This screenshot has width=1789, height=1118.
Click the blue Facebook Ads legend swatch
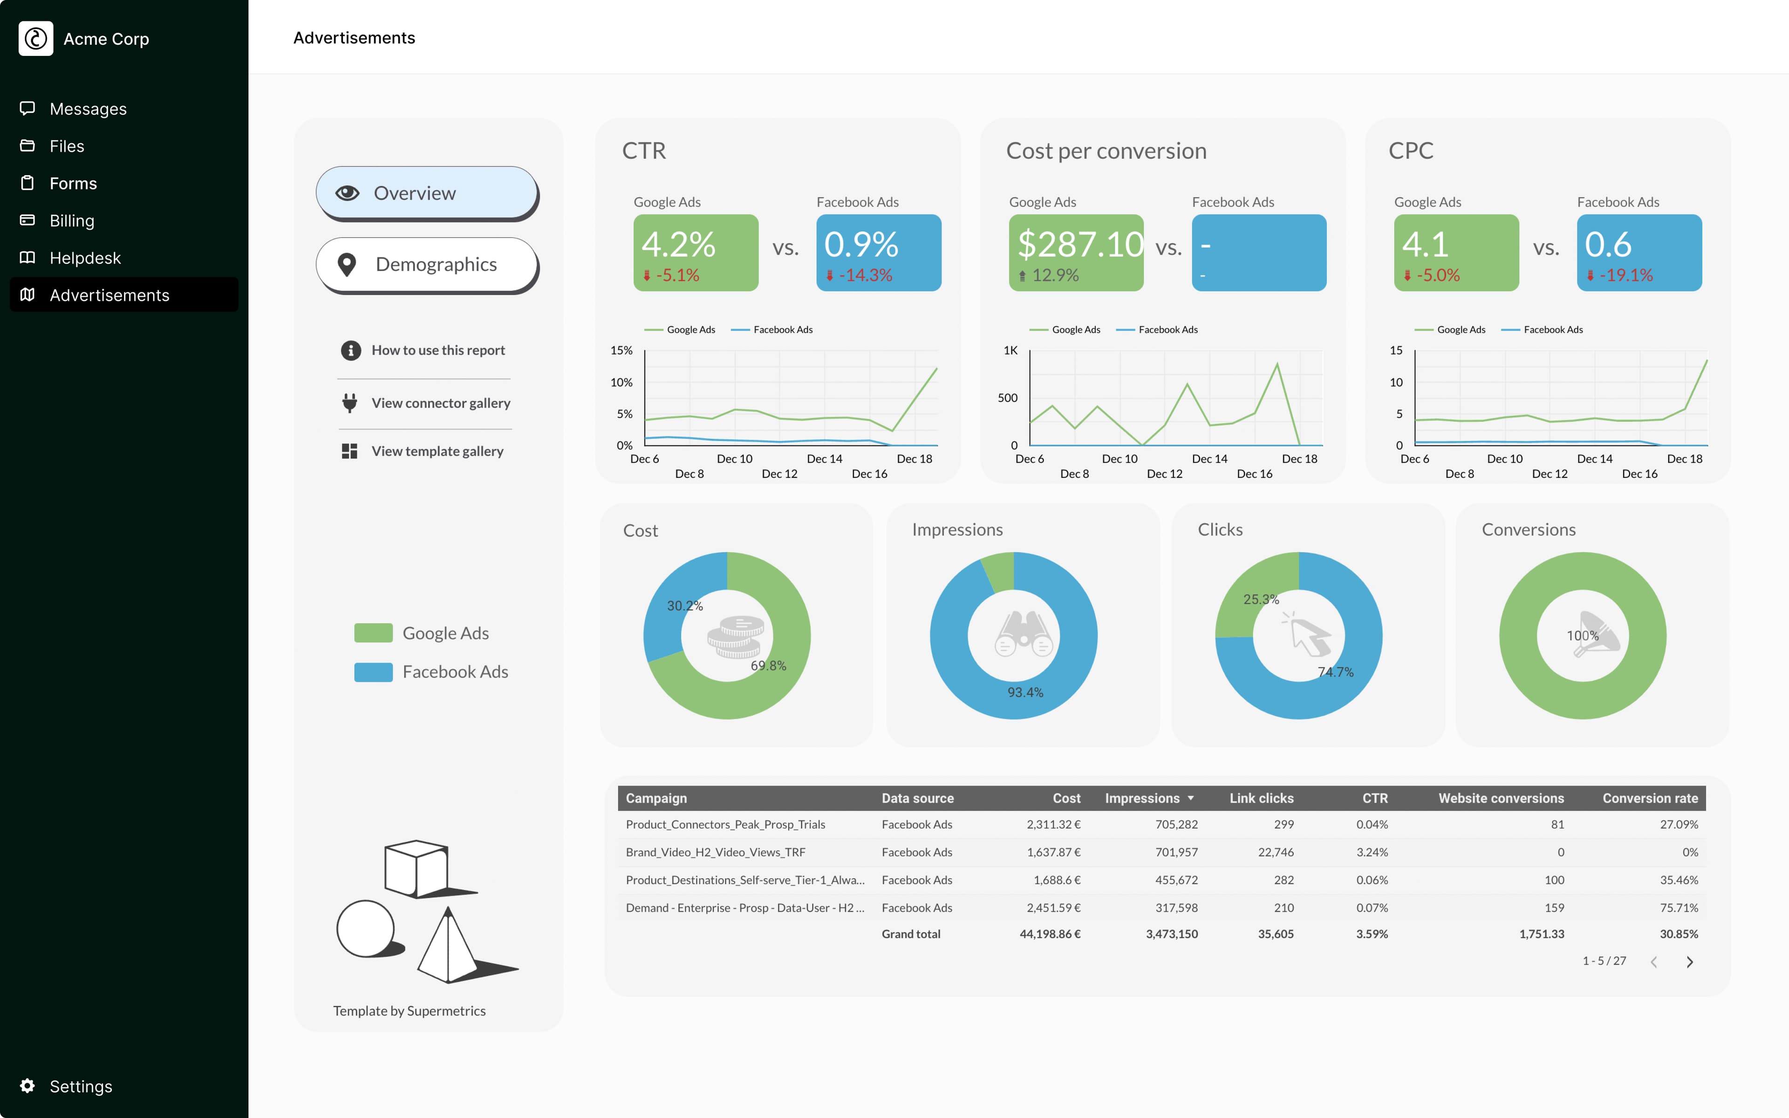point(373,671)
